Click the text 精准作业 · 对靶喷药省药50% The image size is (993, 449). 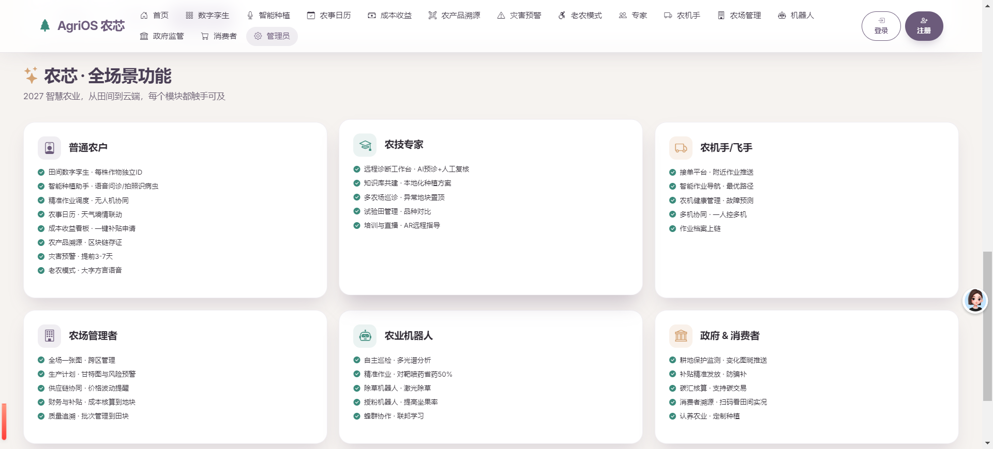pyautogui.click(x=408, y=374)
